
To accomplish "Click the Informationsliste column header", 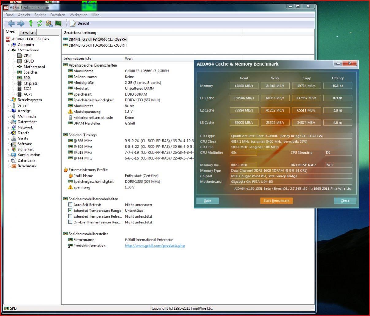I will click(x=92, y=59).
